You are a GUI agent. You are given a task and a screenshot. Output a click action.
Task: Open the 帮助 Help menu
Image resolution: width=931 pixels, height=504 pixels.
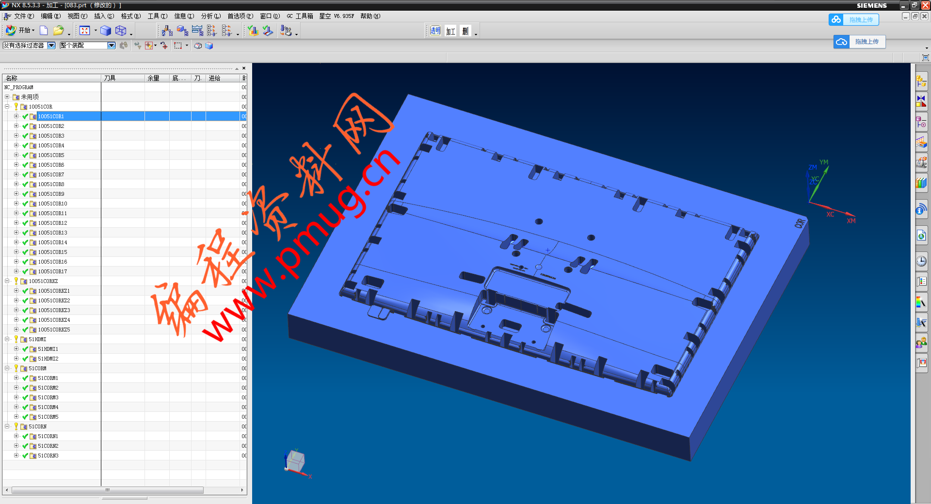click(x=370, y=16)
